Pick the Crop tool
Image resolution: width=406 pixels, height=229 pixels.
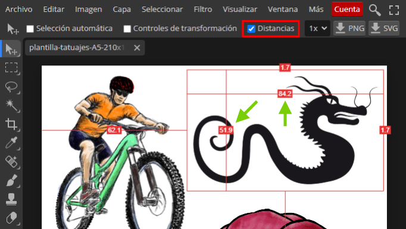point(11,124)
